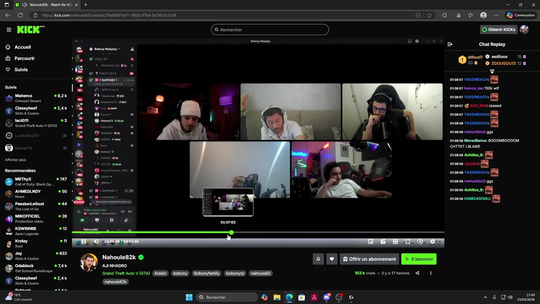Open PassionLeGoat recommended channel

36,206
